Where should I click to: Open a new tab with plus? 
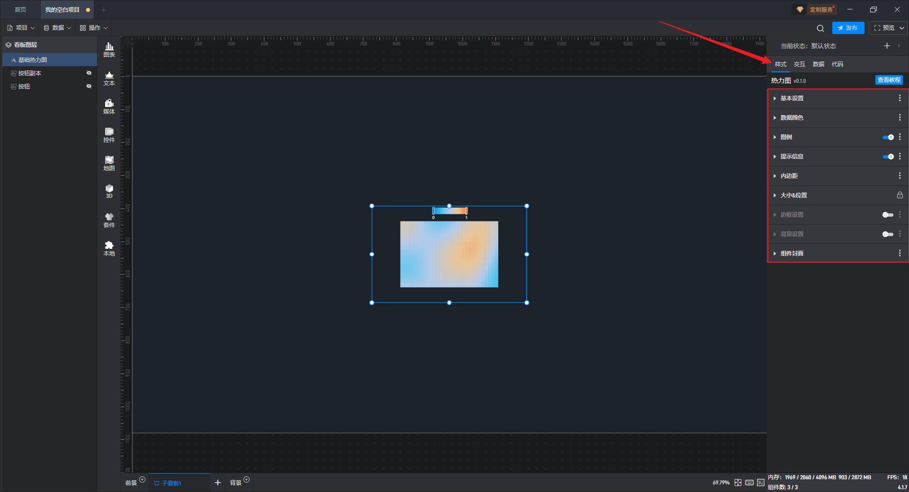[104, 9]
